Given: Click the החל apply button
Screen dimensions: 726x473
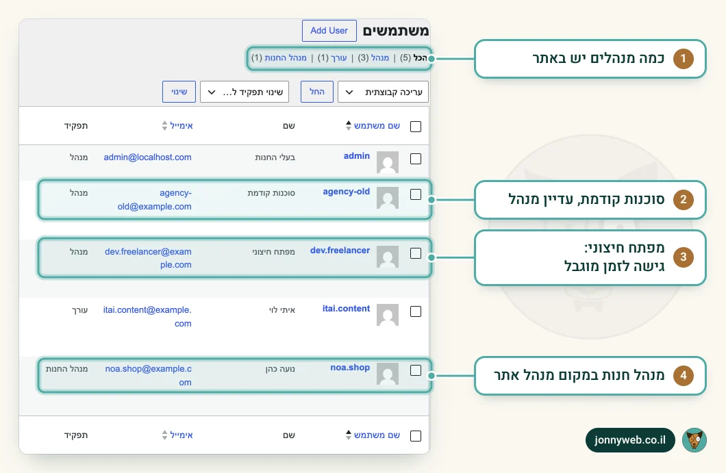Looking at the screenshot, I should pyautogui.click(x=317, y=92).
